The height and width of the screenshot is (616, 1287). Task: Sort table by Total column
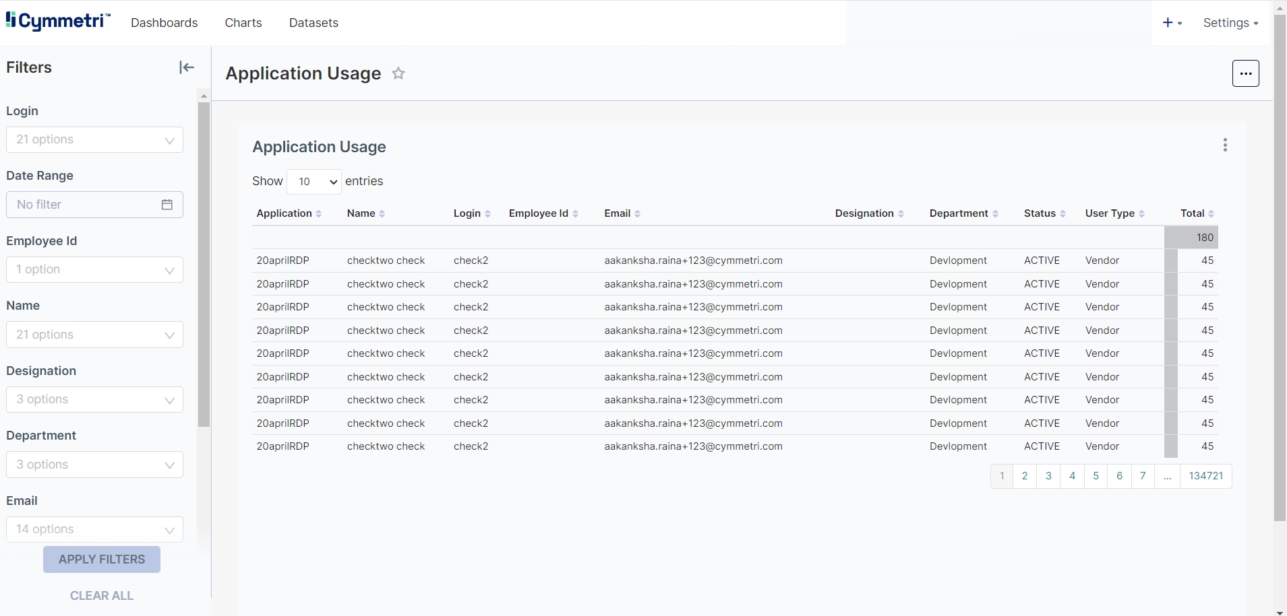(1197, 213)
